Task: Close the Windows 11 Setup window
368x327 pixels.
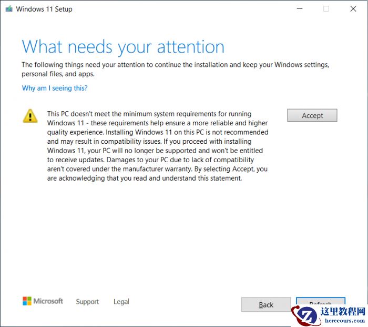Action: point(353,9)
